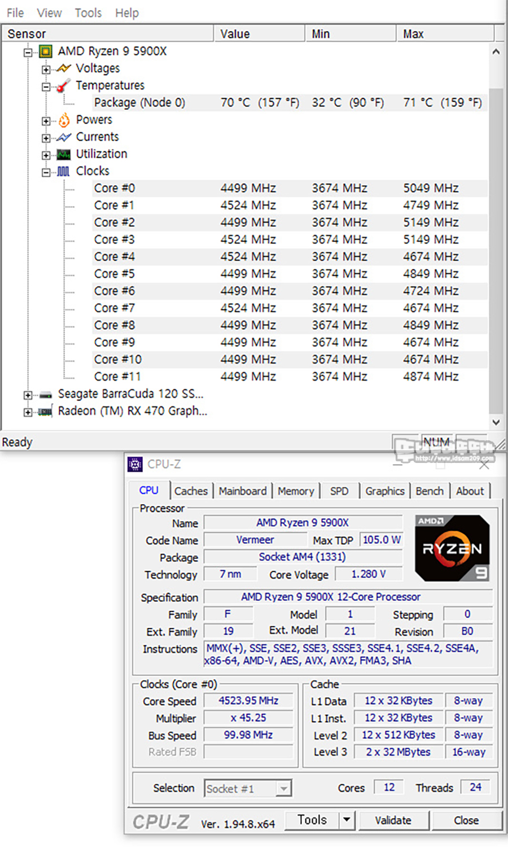Click the Utilization graph icon
Viewport: 508px width, 848px height.
[64, 154]
